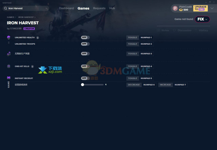The width and height of the screenshot is (217, 150).
Task: Click the player category icon beside Unlimited Health
Action: [9, 37]
